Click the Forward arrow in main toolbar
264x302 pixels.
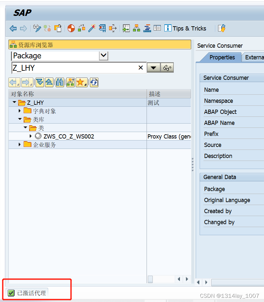(23, 29)
